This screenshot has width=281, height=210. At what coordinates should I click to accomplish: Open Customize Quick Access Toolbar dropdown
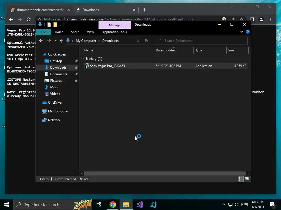click(60, 25)
